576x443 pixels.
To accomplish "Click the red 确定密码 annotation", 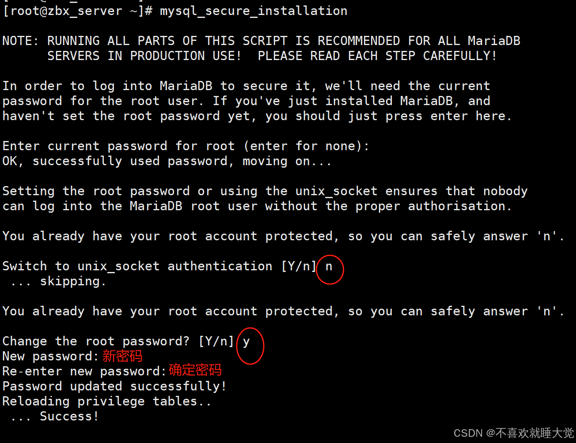I will [x=195, y=370].
